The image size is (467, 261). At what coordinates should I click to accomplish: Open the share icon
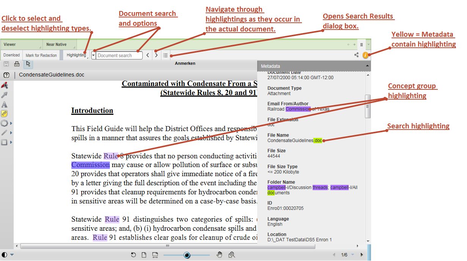pos(356,55)
